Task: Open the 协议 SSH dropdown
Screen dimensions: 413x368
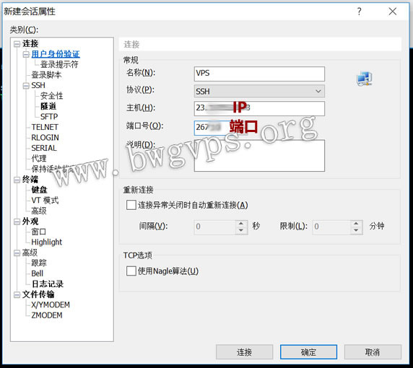Action: tap(259, 92)
